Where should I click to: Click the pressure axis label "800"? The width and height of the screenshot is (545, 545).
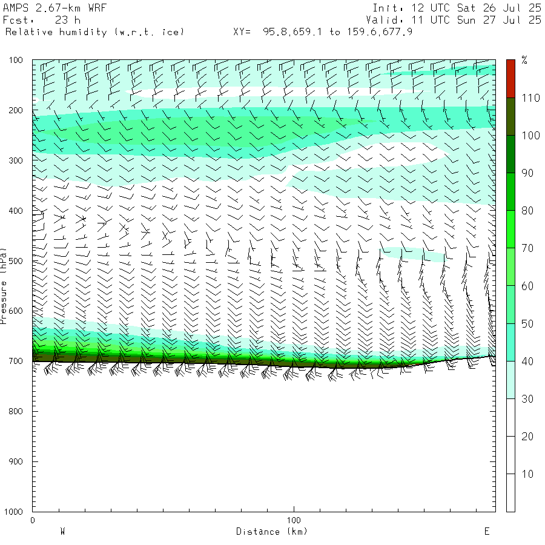click(16, 411)
